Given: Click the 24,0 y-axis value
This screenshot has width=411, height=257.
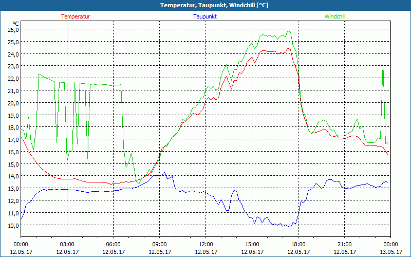Looking at the screenshot, I should coord(13,54).
